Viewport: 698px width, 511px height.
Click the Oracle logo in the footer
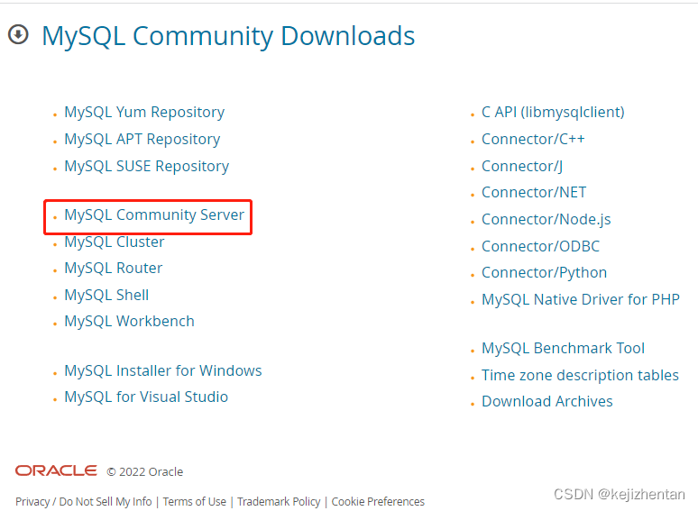pyautogui.click(x=56, y=470)
